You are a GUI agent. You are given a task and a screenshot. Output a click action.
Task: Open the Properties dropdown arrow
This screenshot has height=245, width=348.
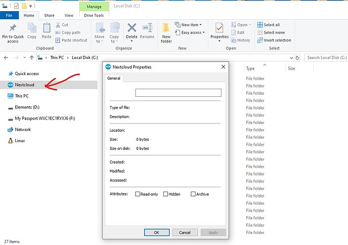click(219, 41)
